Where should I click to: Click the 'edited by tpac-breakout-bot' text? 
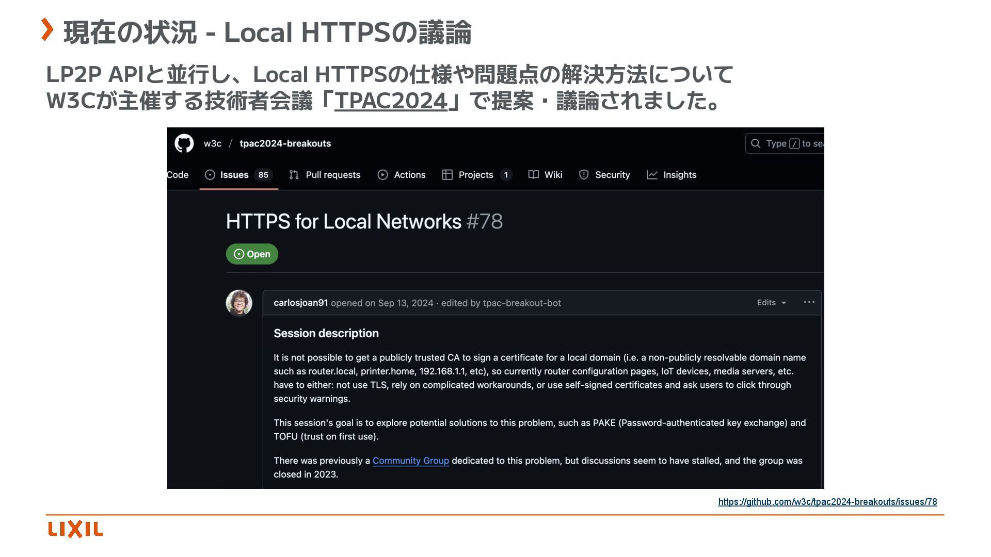501,303
